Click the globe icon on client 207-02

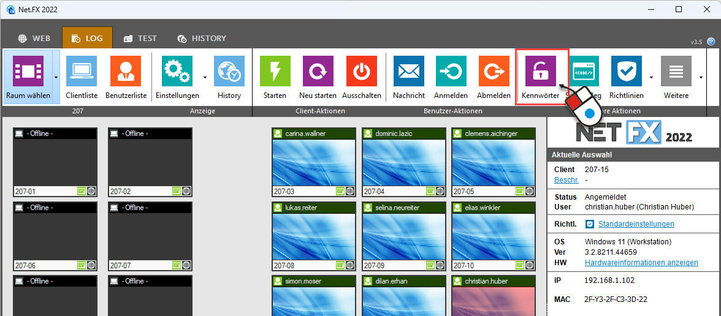(186, 190)
